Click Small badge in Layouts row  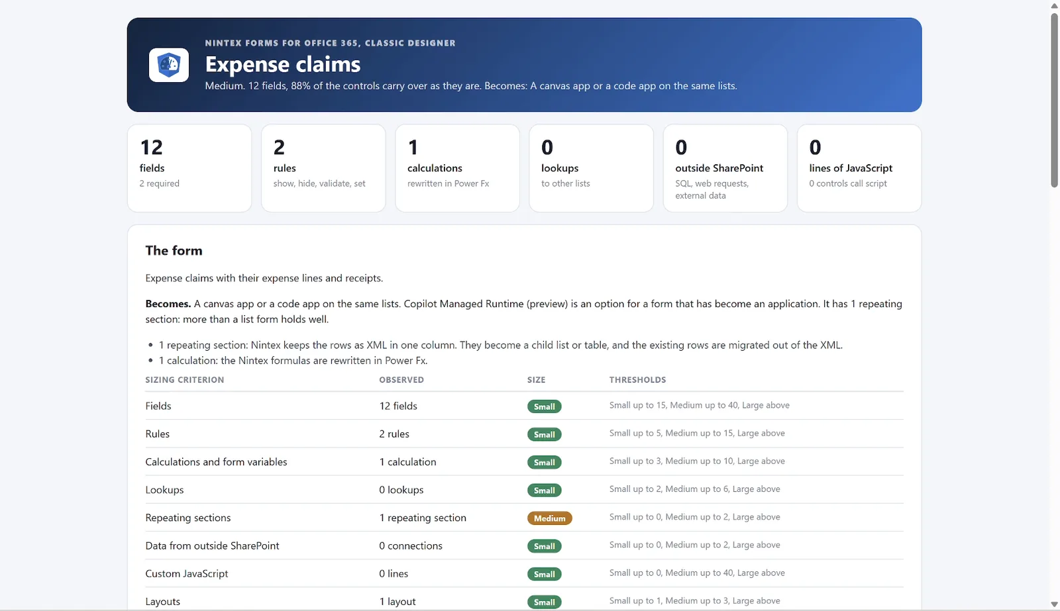click(545, 602)
